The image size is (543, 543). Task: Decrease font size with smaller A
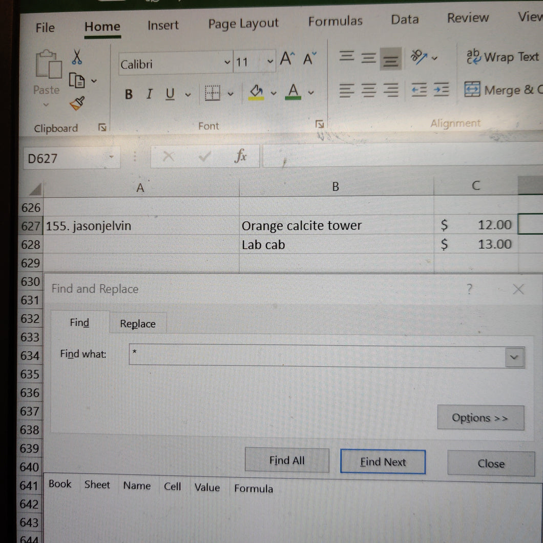309,58
